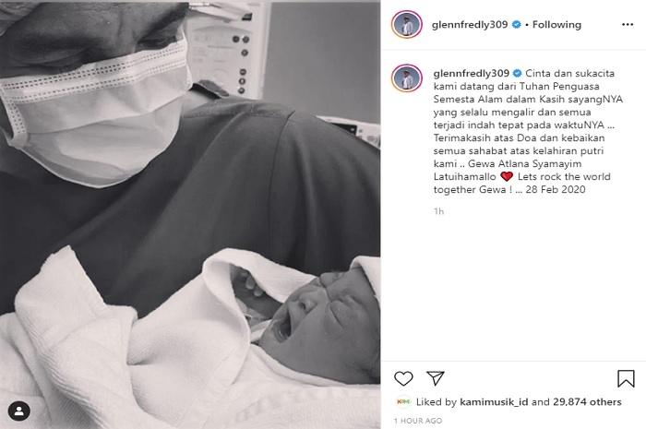The image size is (646, 429).
Task: Open glennfredly309 username in the caption
Action: (472, 73)
